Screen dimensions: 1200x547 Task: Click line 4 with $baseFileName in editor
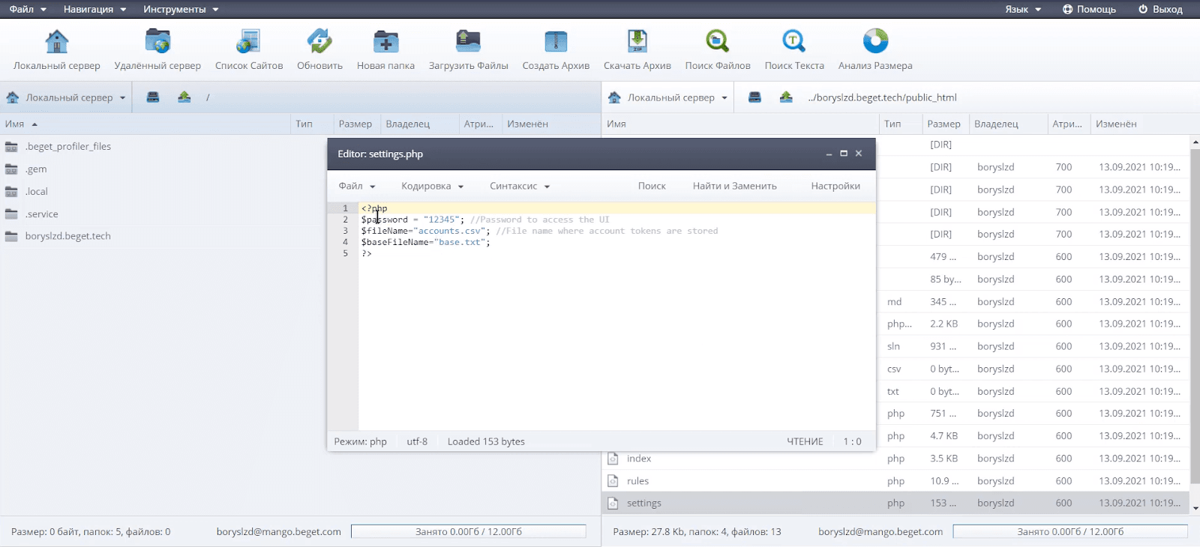coord(425,242)
